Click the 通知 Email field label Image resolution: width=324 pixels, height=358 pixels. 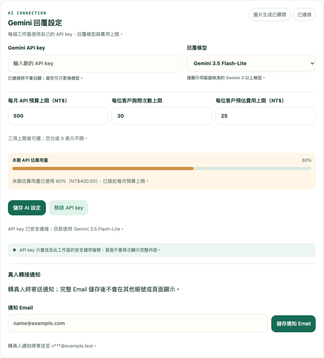[x=20, y=308]
